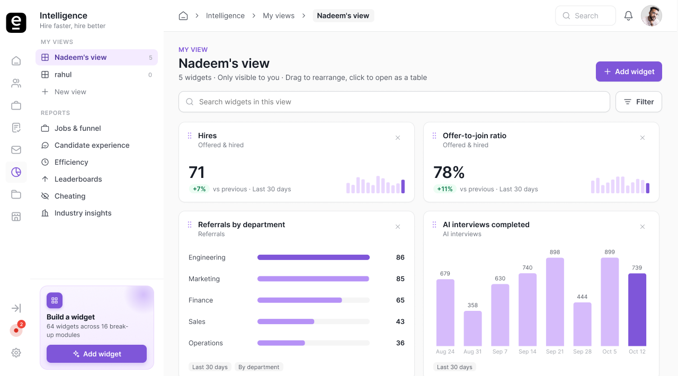Viewport: 678px width, 376px height.
Task: Open the assessments document icon in the rail
Action: pyautogui.click(x=16, y=128)
